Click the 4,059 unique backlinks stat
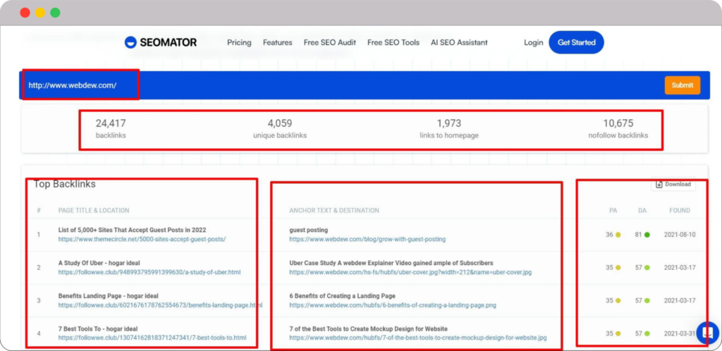 point(280,129)
